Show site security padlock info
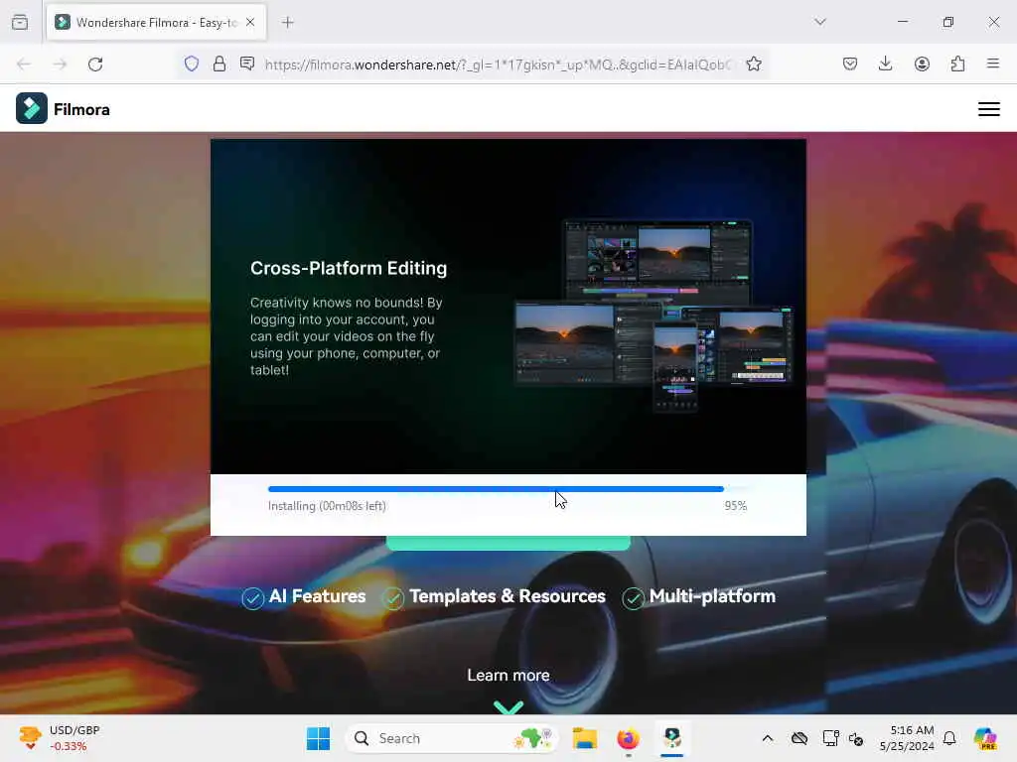 pyautogui.click(x=219, y=64)
